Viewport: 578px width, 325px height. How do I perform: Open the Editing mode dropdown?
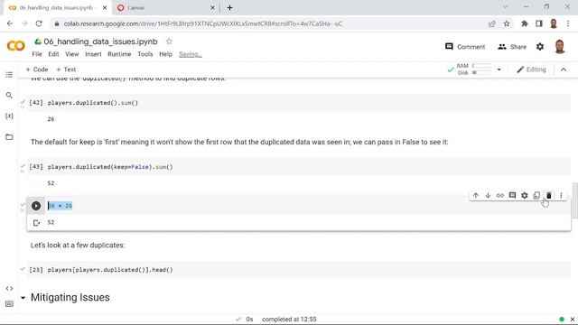tap(531, 70)
